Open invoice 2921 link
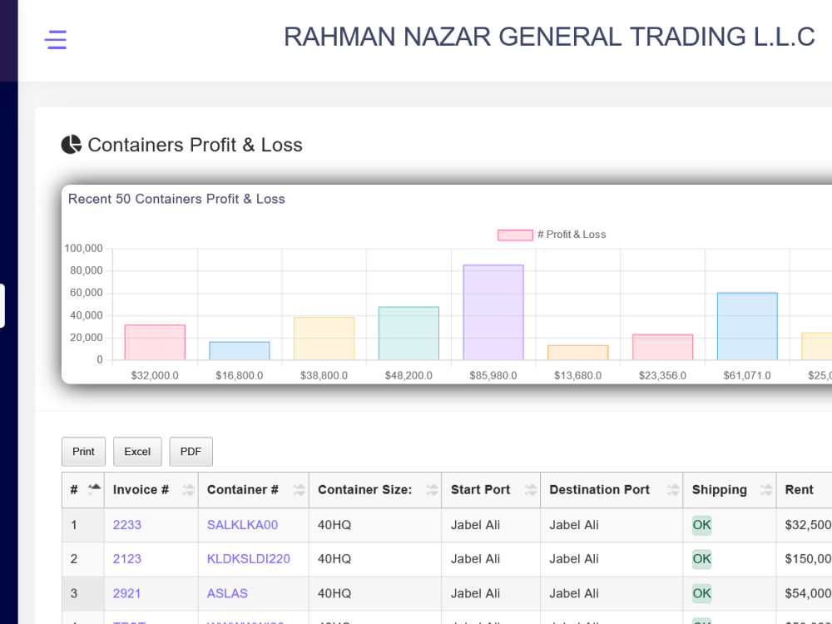832x624 pixels. (126, 593)
